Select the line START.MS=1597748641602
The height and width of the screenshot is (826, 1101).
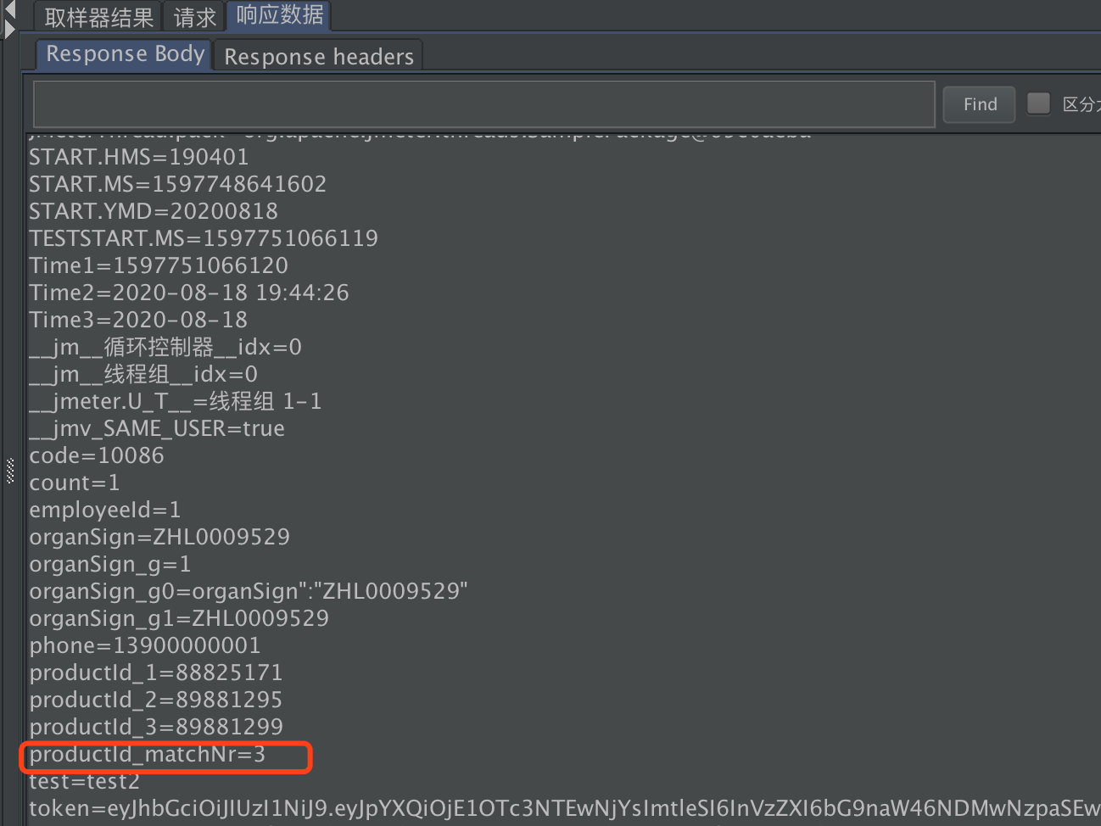click(178, 184)
